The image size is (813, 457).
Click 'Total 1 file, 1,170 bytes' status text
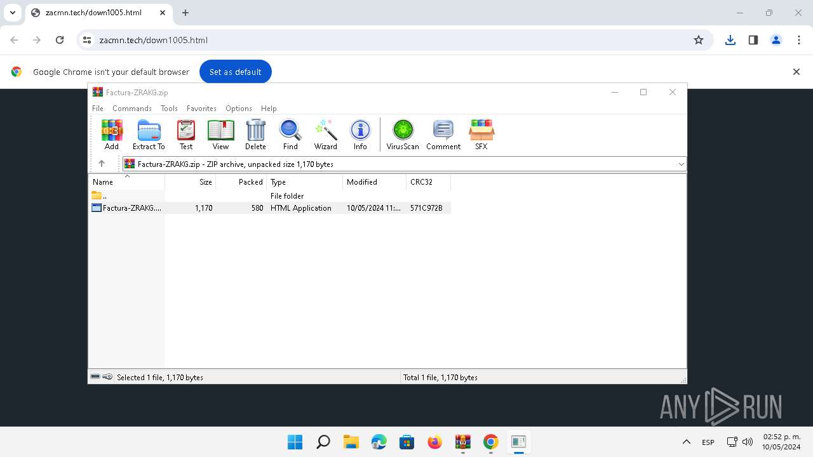[x=440, y=378]
